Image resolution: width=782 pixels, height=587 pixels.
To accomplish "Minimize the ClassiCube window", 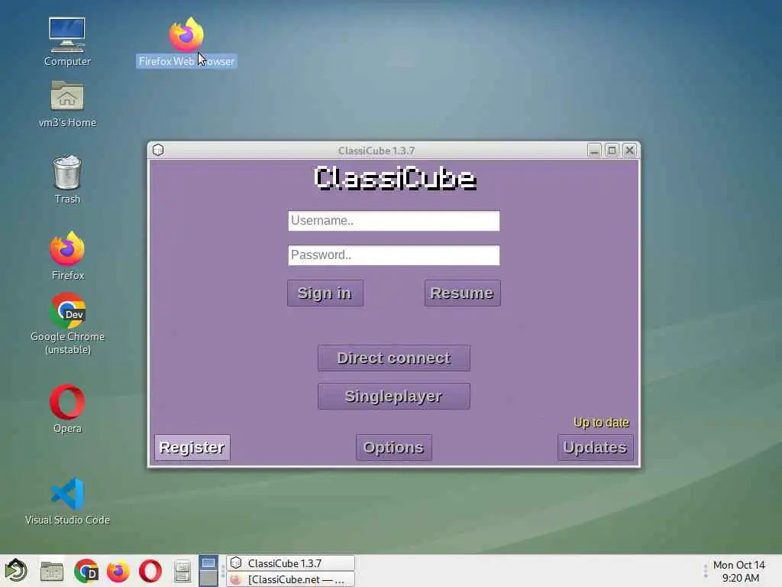I will [594, 151].
